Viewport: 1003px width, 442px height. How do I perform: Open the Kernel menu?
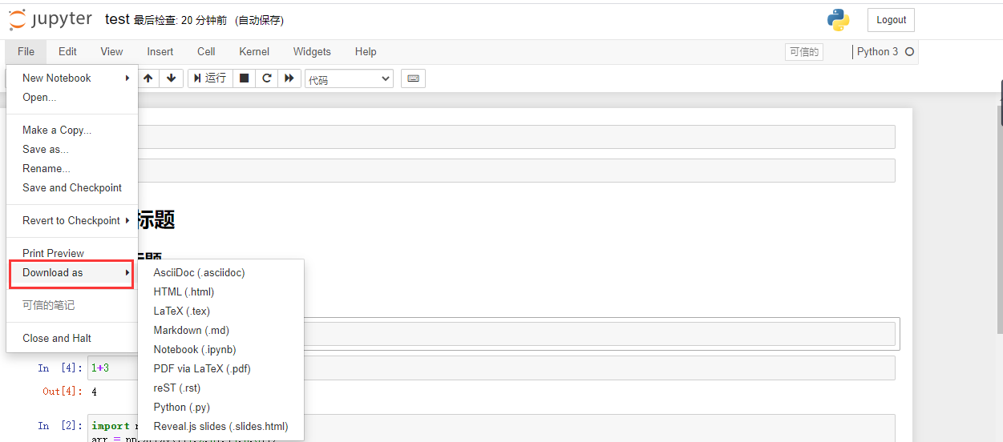click(254, 51)
